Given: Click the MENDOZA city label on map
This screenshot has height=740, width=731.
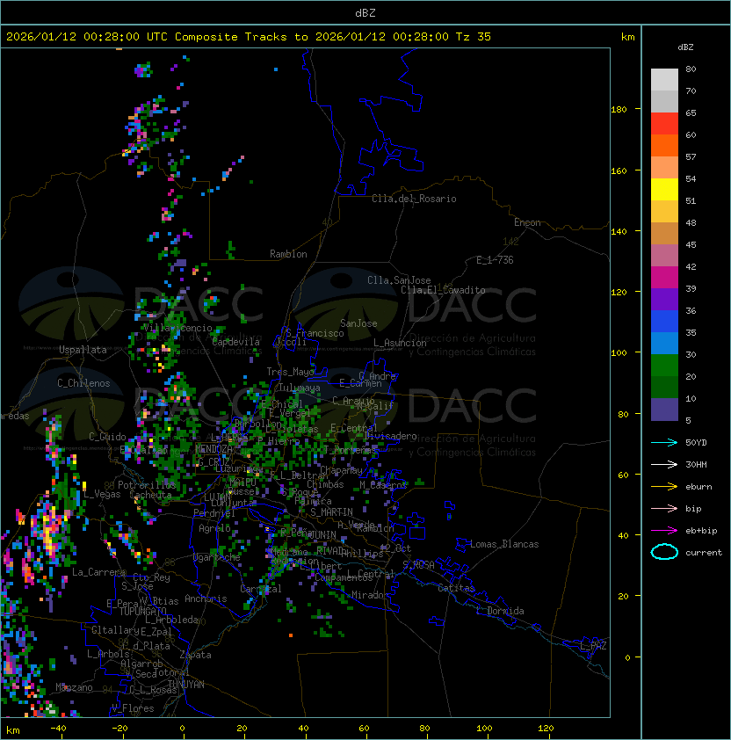Looking at the screenshot, I should point(214,449).
